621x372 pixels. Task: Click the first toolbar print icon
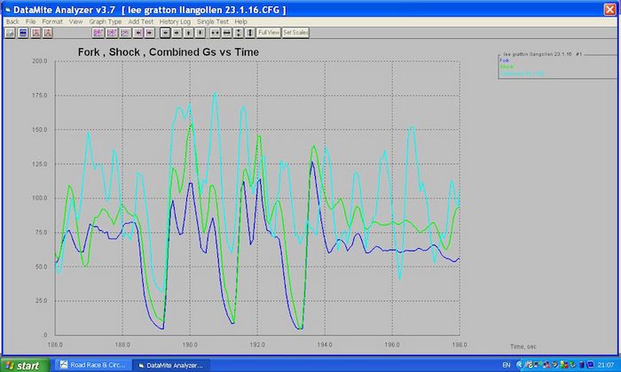tap(9, 33)
